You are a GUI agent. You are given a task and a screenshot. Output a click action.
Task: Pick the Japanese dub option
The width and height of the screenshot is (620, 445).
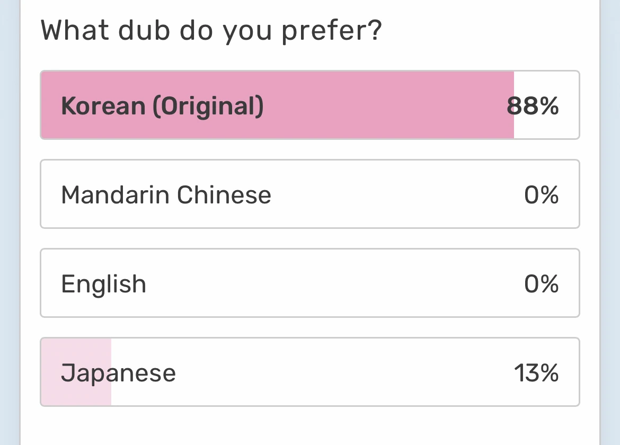pyautogui.click(x=310, y=372)
